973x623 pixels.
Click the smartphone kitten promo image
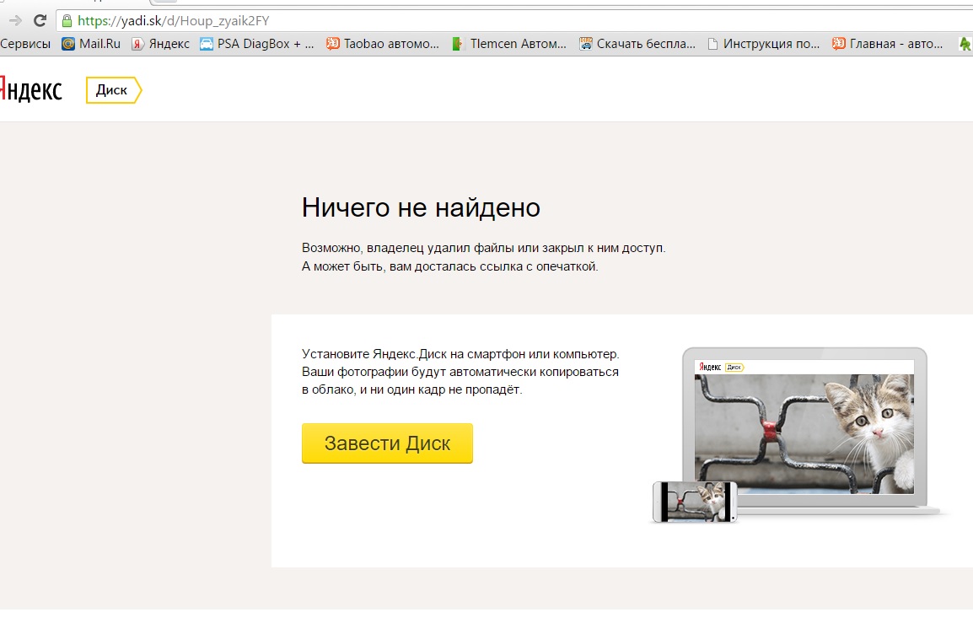tap(695, 502)
